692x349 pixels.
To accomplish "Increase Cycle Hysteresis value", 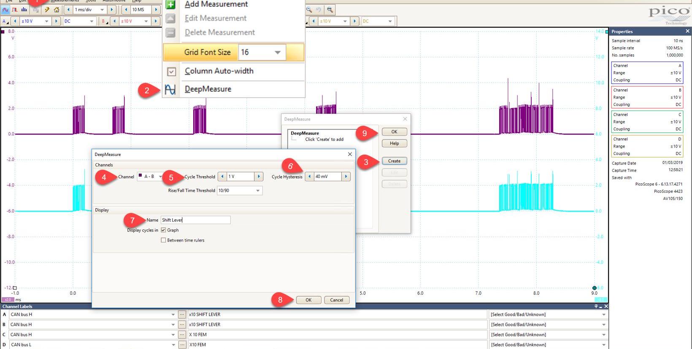I will point(346,177).
